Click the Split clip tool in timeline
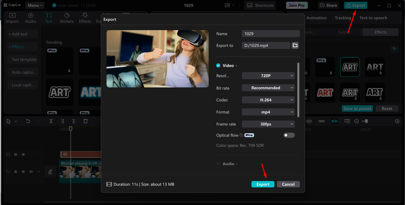405x205 pixels. (x=51, y=121)
